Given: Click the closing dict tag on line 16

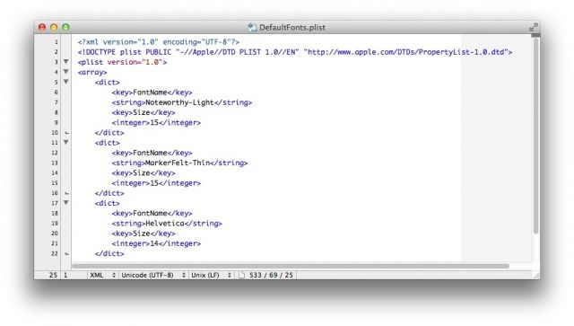Looking at the screenshot, I should tap(109, 193).
